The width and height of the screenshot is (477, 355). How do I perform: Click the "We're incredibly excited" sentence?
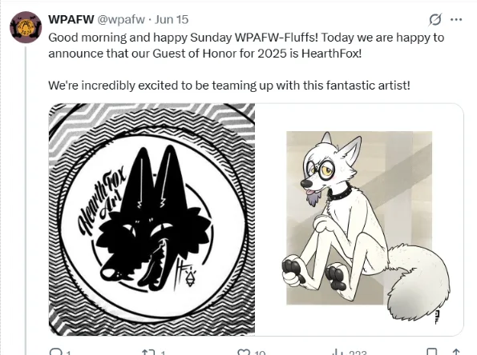(229, 86)
